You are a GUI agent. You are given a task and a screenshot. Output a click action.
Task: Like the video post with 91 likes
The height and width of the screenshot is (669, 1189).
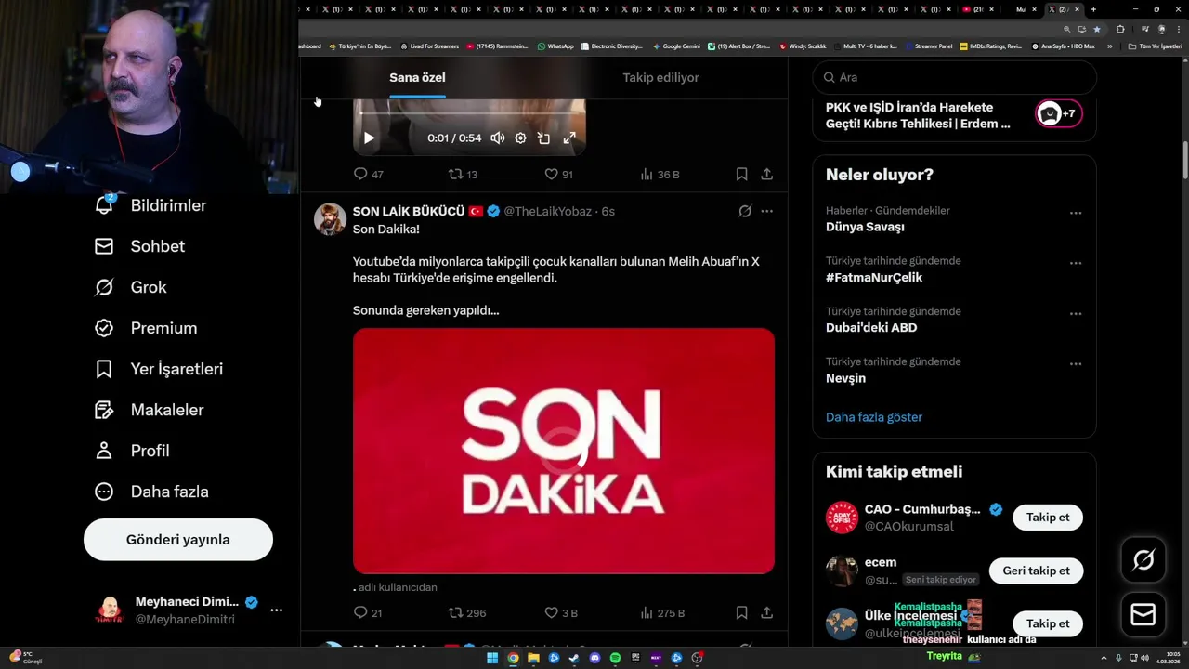(551, 174)
